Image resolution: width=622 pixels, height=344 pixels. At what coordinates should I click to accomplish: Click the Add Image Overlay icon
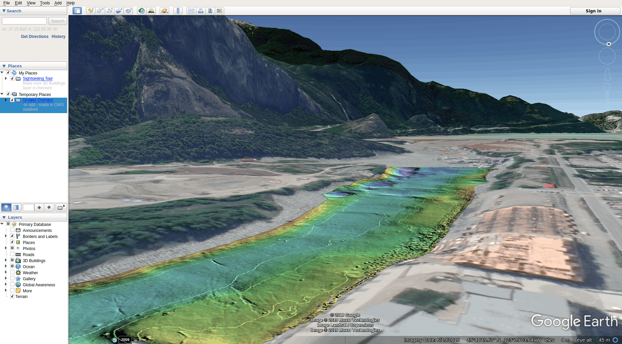coord(119,11)
